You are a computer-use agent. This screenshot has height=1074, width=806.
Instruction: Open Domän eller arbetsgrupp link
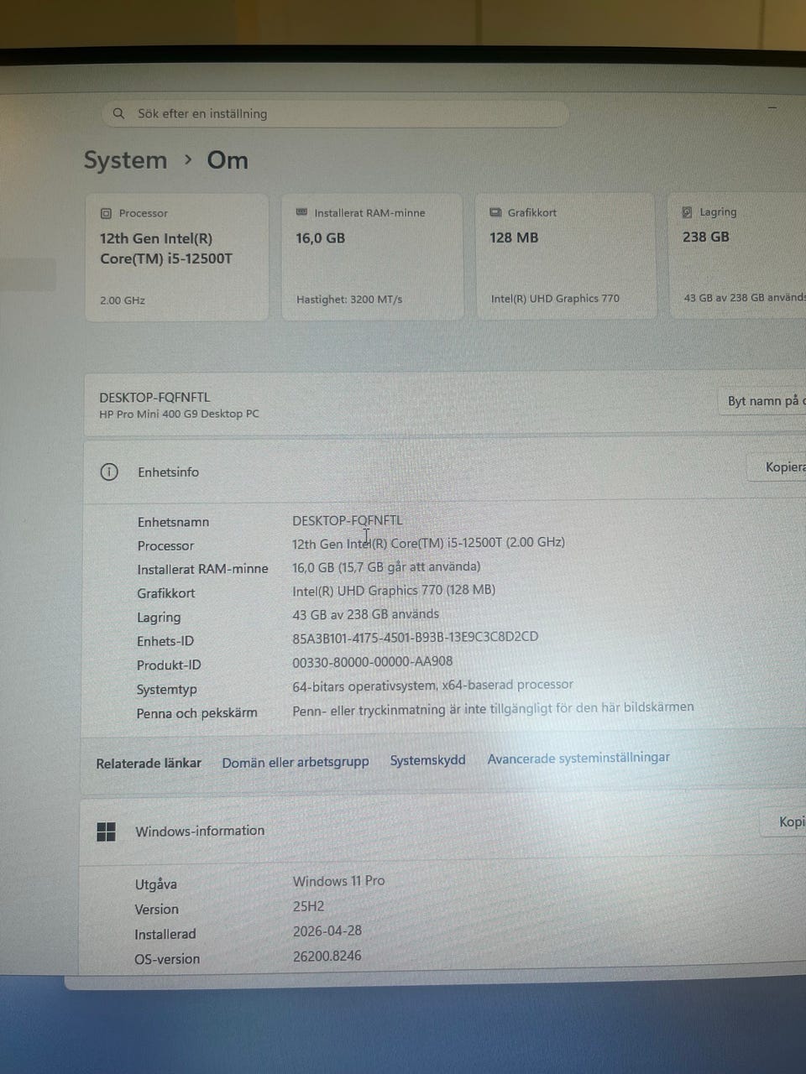(295, 762)
